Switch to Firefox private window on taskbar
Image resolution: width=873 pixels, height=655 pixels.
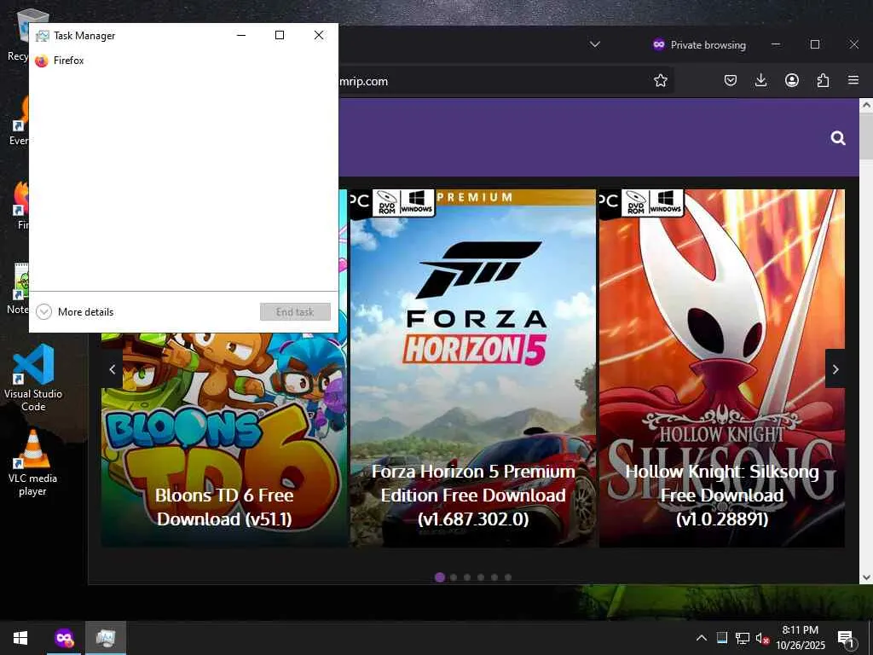point(64,638)
